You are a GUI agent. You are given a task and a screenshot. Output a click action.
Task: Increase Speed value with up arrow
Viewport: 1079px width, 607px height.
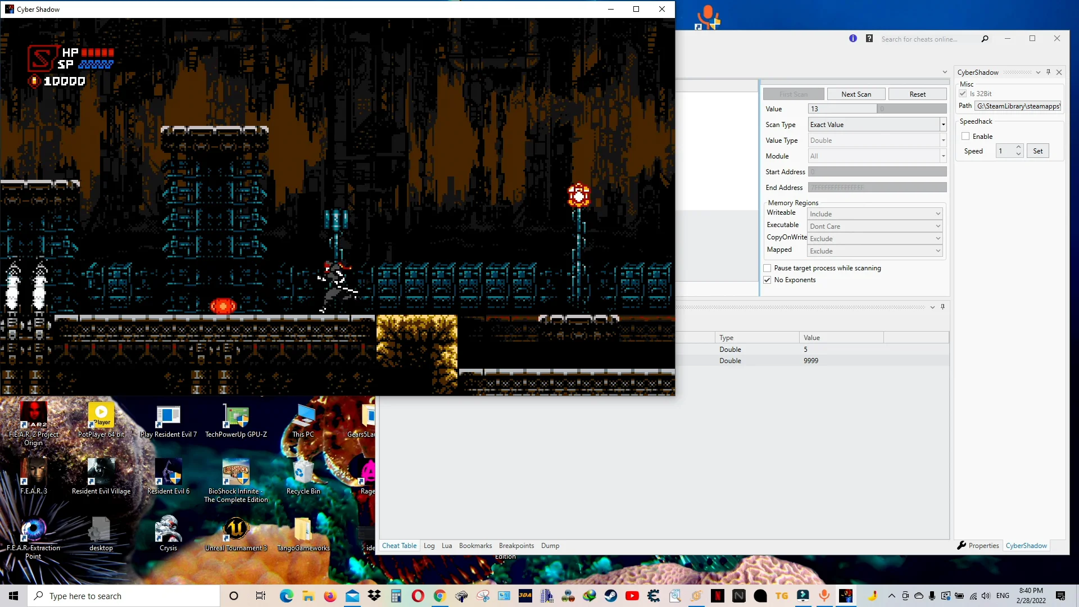coord(1018,147)
